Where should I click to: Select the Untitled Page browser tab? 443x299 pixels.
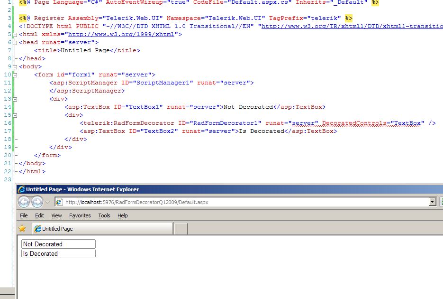pyautogui.click(x=102, y=229)
